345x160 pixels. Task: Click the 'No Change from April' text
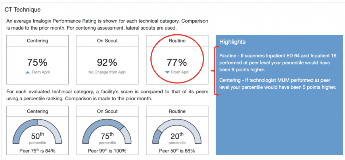(x=107, y=72)
